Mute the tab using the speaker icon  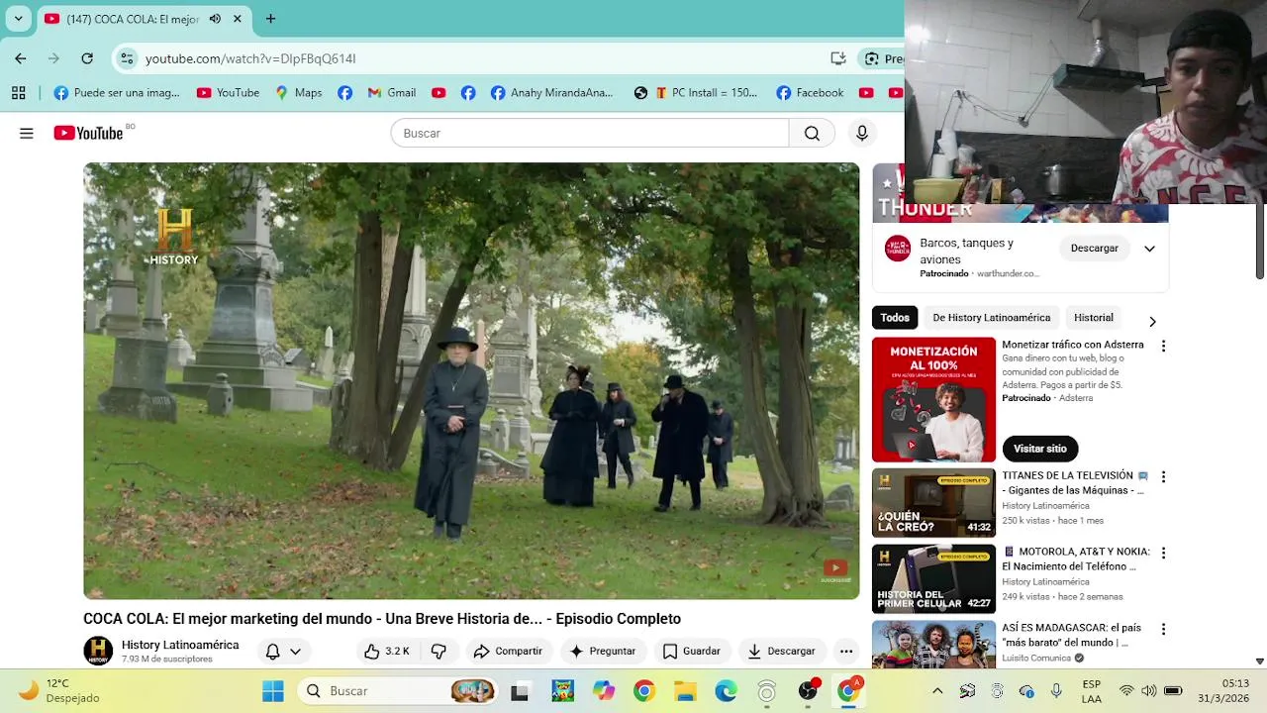[x=215, y=19]
